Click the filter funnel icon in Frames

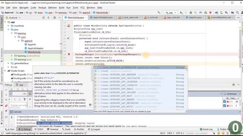pos(25,99)
